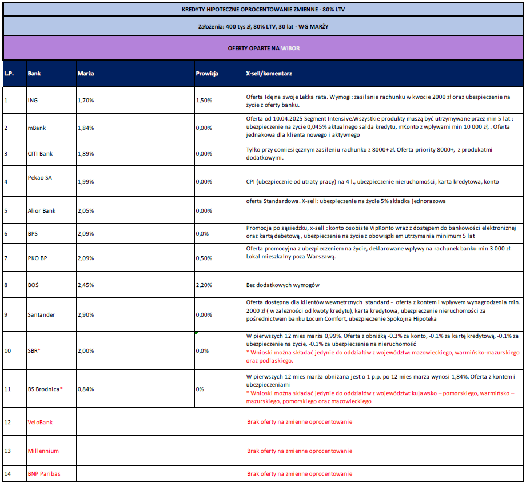Select the SBR* bank name cell

35,350
